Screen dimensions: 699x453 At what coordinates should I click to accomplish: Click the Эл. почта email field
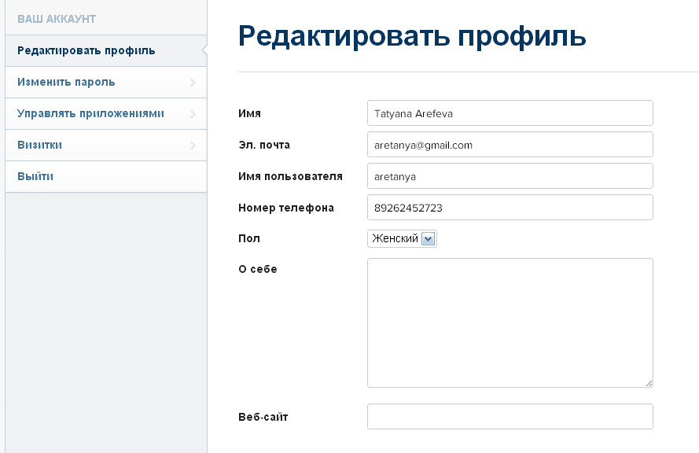pos(510,145)
